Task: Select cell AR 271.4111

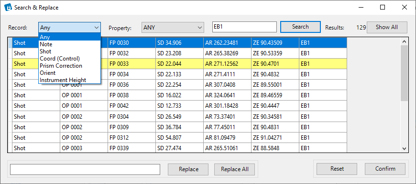Action: [x=228, y=74]
